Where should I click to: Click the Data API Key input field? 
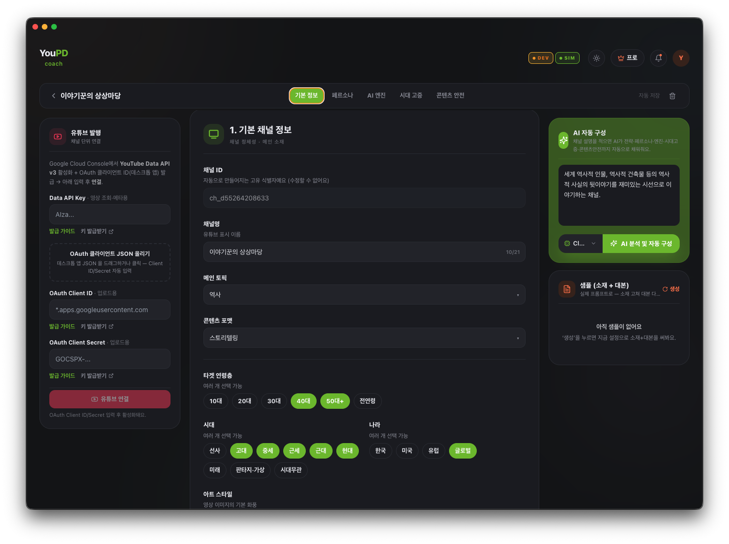coord(110,215)
